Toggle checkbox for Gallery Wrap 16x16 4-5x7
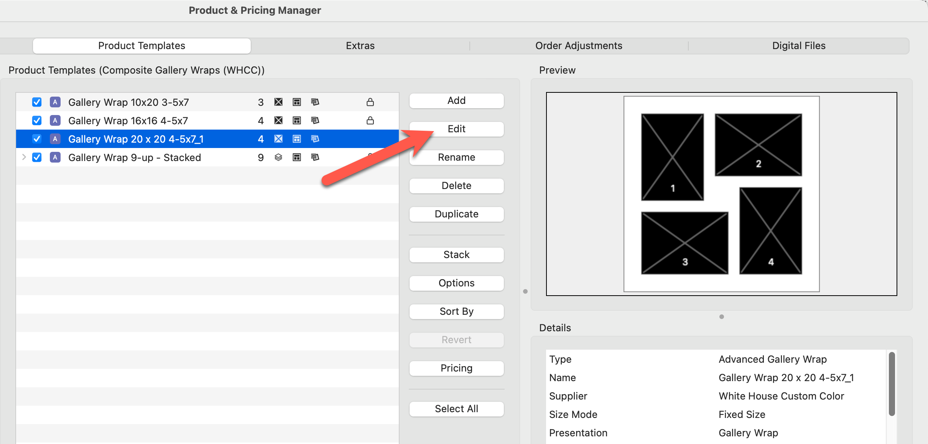 coord(37,120)
